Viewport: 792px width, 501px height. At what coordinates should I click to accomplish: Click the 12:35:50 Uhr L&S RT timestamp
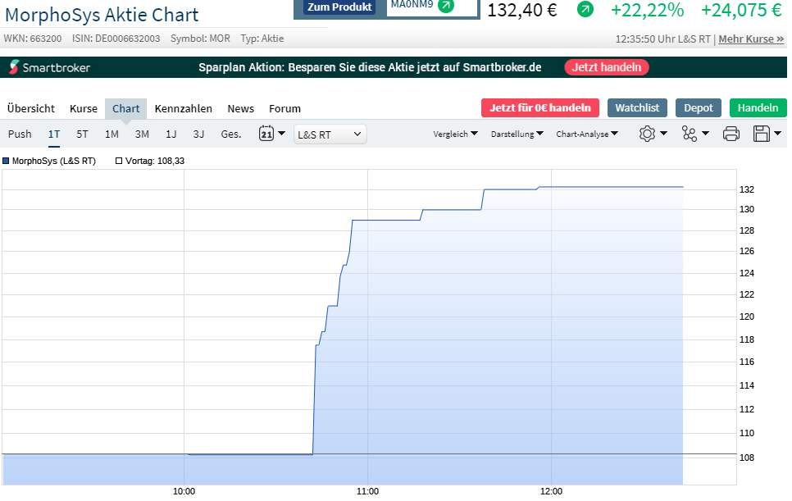coord(662,39)
